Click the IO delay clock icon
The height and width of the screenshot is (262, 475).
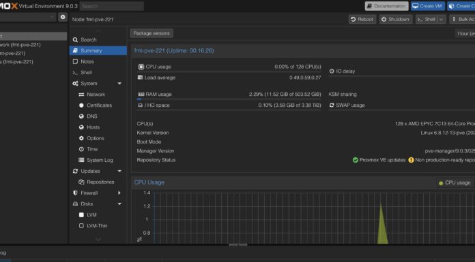pyautogui.click(x=332, y=71)
